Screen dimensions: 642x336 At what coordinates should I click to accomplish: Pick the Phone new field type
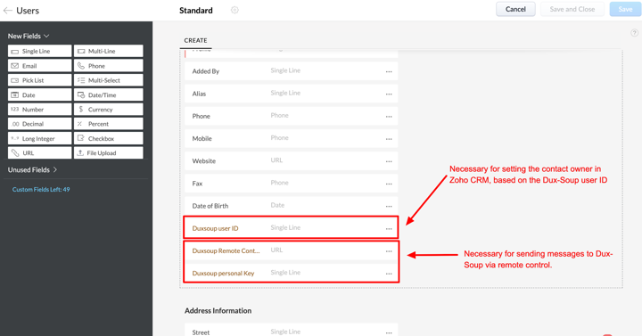[109, 65]
